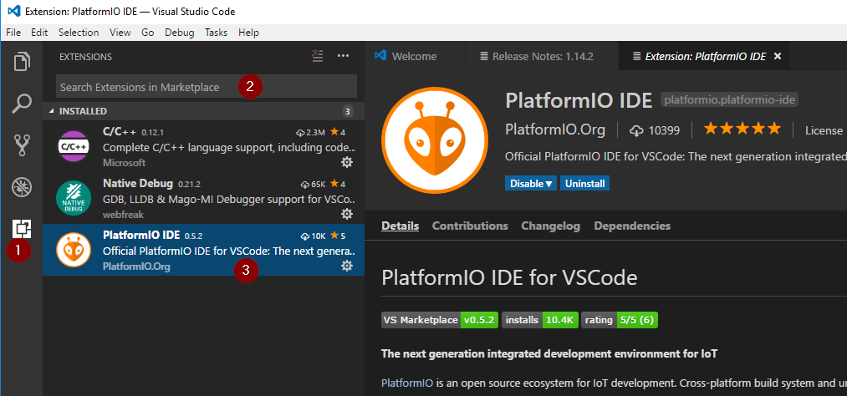Screen dimensions: 847x396
Task: Click the Uninstall button
Action: point(584,184)
